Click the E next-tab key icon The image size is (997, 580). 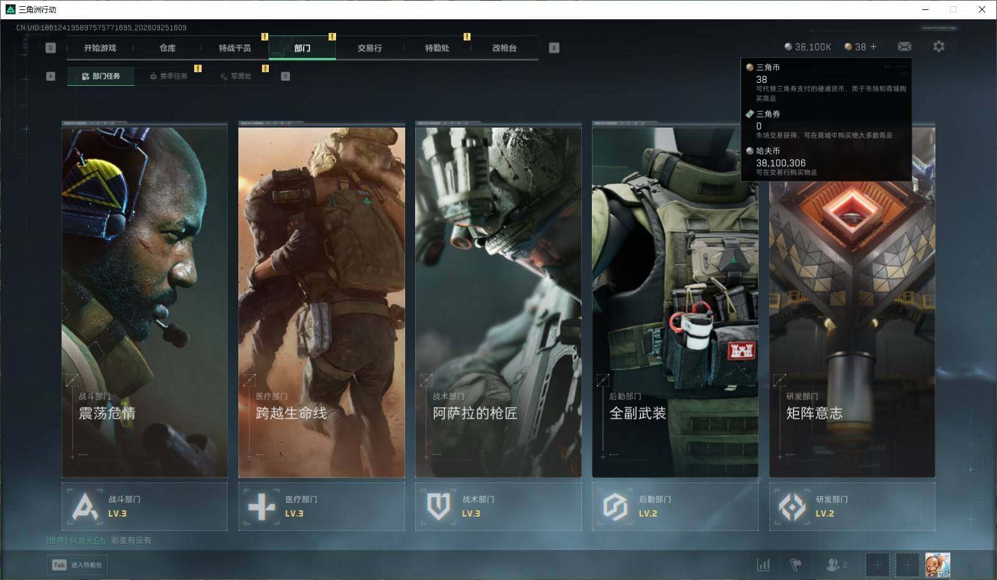coord(554,48)
